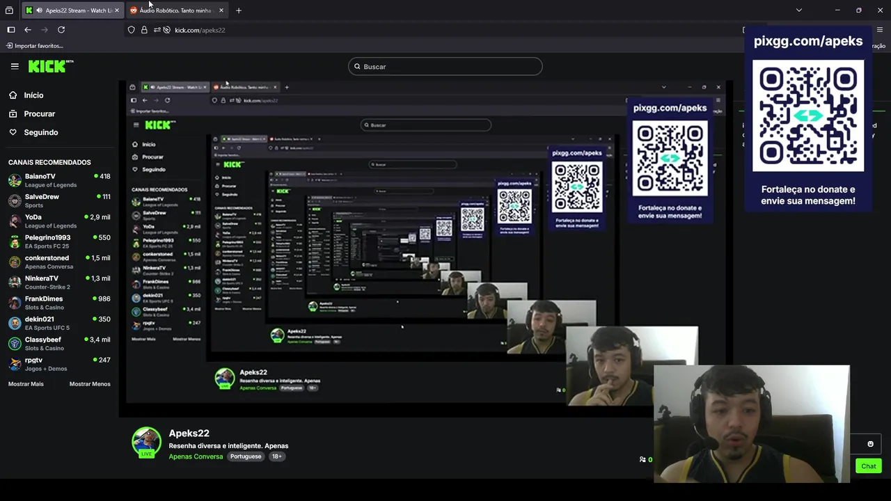Toggle the browser sidebar panel icon
Screen dimensions: 891x501
click(x=11, y=30)
